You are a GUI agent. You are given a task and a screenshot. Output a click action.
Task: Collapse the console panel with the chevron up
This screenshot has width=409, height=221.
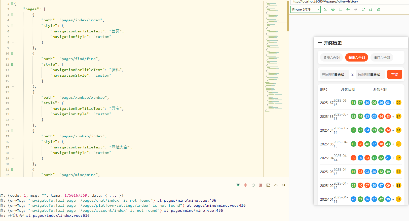(x=276, y=185)
